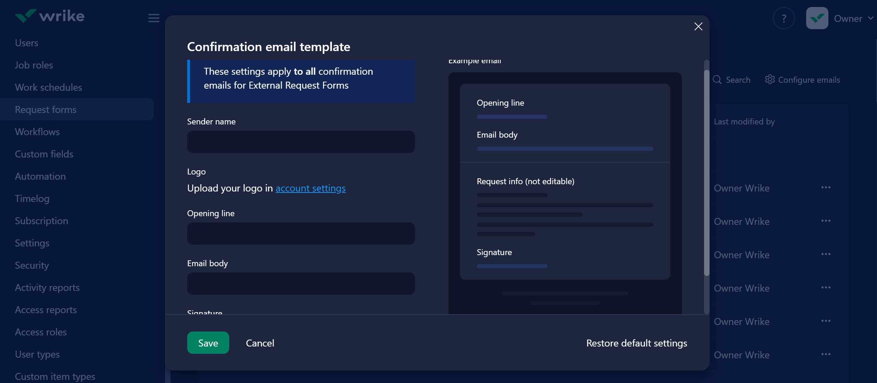The width and height of the screenshot is (877, 383).
Task: Open the last Owner Wrike row's more options
Action: 826,355
